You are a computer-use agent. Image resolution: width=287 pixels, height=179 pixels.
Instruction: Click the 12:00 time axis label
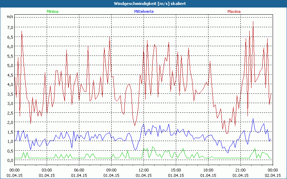pos(143,170)
